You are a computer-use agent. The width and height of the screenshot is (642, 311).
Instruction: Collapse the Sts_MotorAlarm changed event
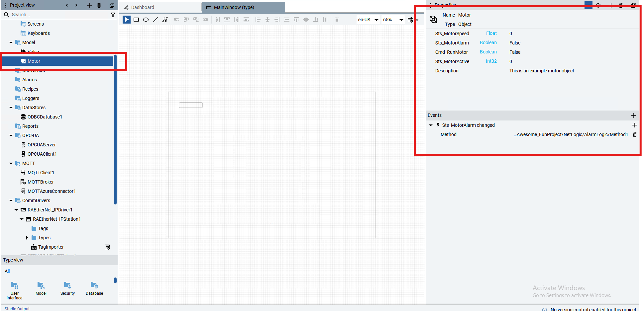pyautogui.click(x=431, y=125)
